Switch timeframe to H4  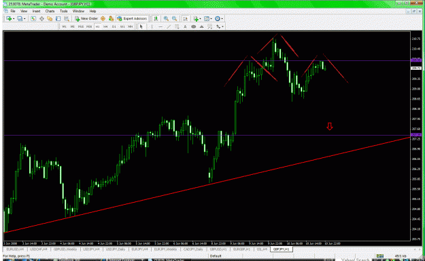click(x=105, y=26)
